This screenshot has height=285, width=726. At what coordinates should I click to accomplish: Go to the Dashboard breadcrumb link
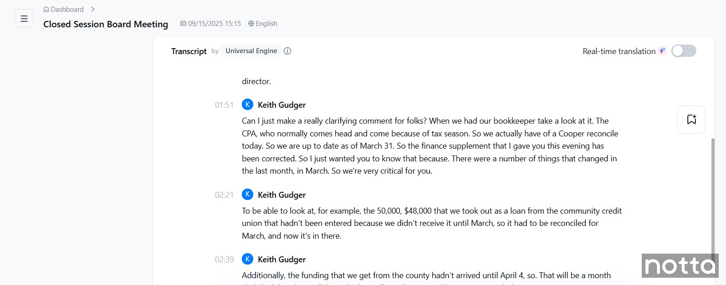67,10
